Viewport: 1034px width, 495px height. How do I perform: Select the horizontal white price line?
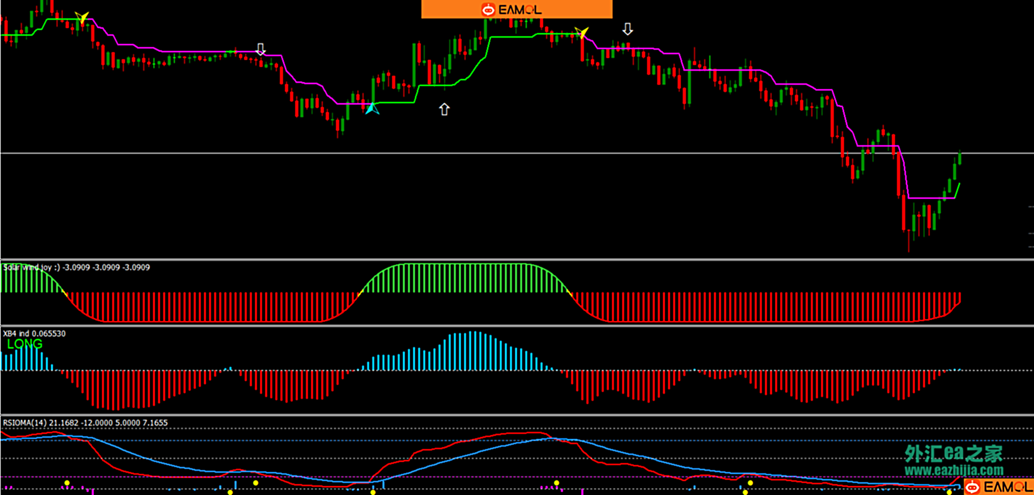click(510, 154)
